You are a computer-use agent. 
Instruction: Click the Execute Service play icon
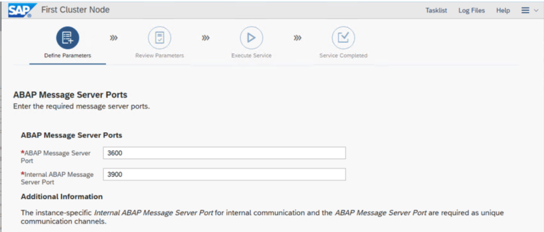click(x=251, y=38)
